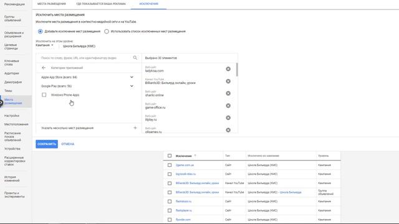Open Расширенные корректировки ставок in sidebar

coord(15,161)
